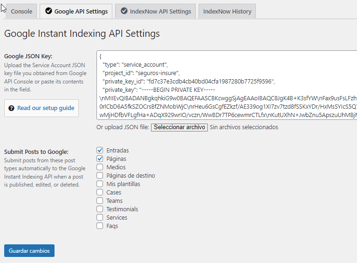Screen dimensions: 357x263
Task: Click the Sin archivos seleccionados text
Action: tap(244, 127)
